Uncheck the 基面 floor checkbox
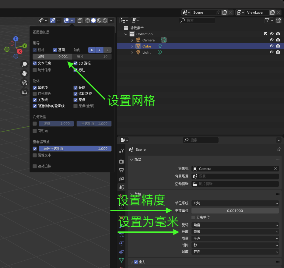 55,50
